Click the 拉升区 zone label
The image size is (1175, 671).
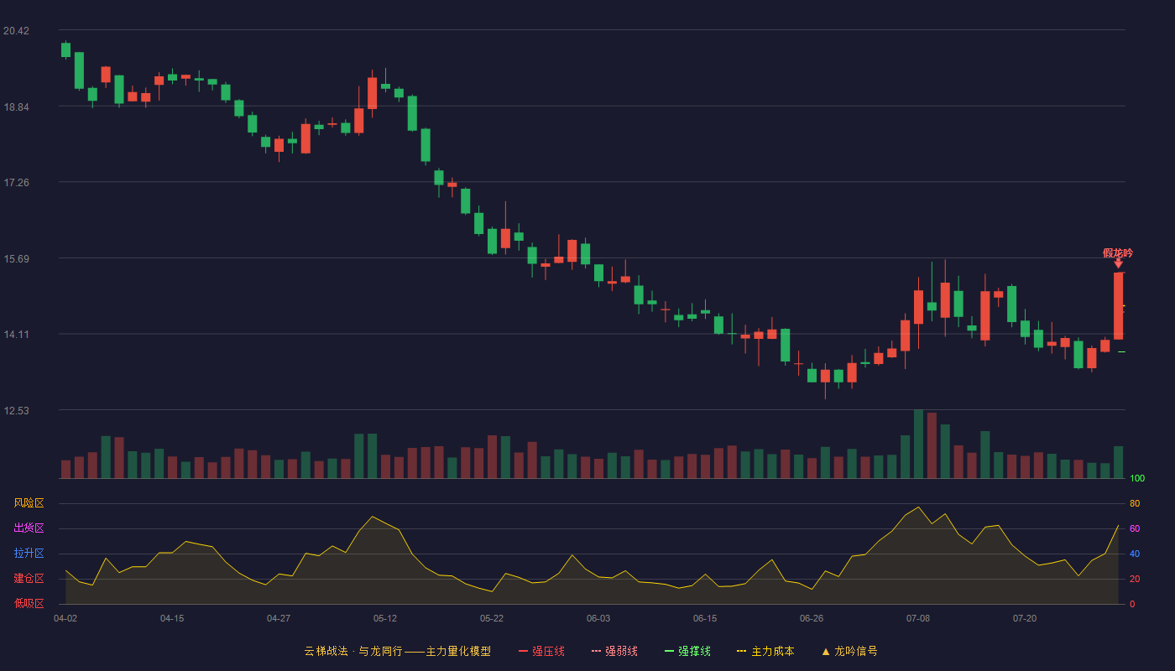click(x=29, y=554)
